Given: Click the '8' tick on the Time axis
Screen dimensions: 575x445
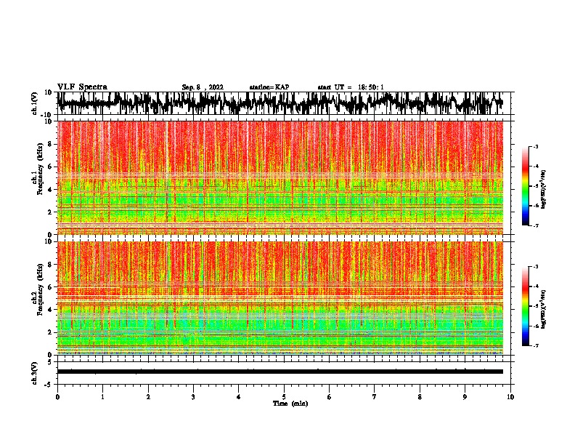Looking at the screenshot, I should [420, 397].
